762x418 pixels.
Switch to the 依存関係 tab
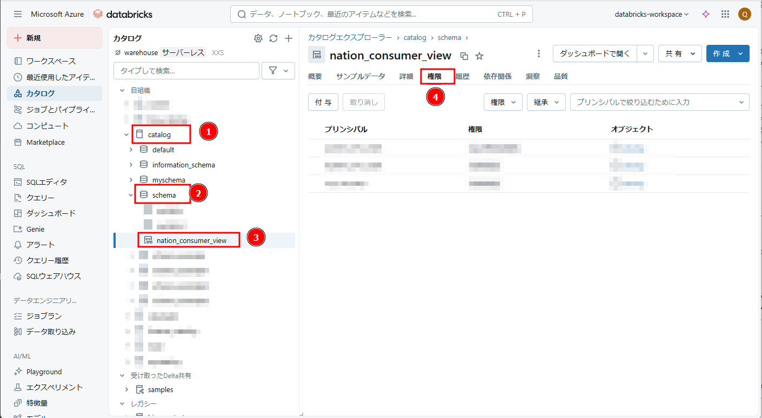point(497,77)
